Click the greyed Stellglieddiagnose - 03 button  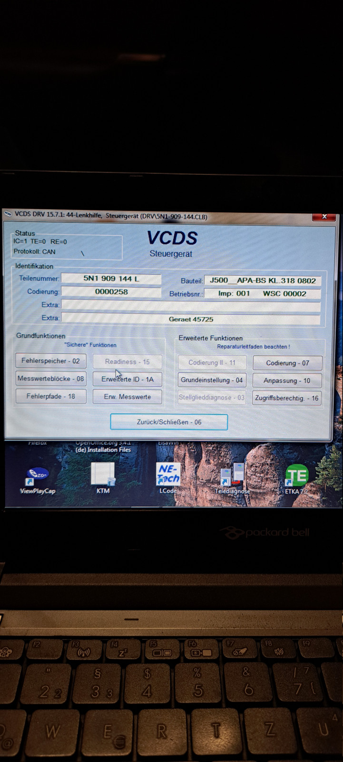212,397
